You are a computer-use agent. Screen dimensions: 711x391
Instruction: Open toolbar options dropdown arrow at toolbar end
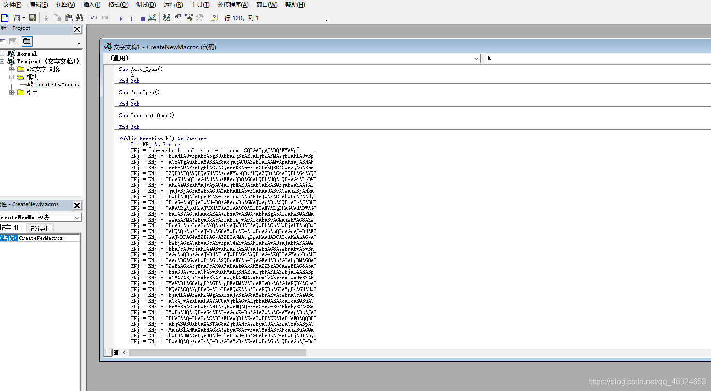tap(326, 20)
